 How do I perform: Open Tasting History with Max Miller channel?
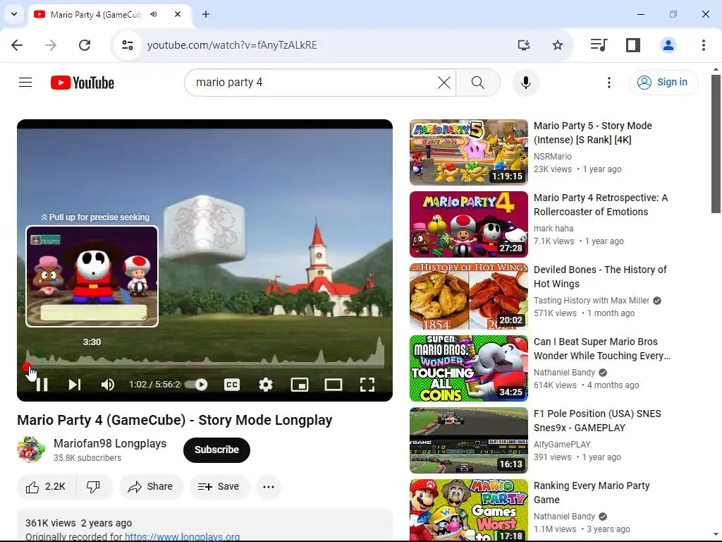[x=592, y=301]
